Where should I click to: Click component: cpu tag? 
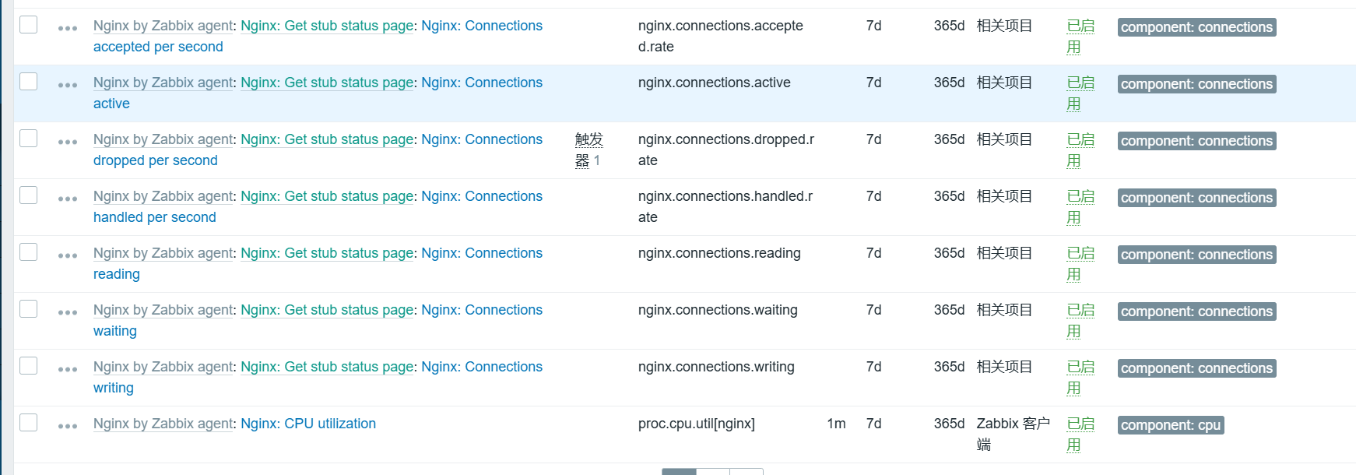1171,425
